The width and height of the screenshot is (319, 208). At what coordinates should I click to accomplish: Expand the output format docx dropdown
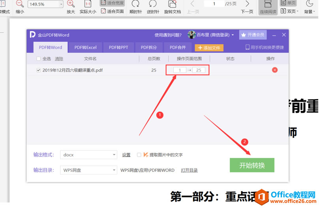coord(114,155)
